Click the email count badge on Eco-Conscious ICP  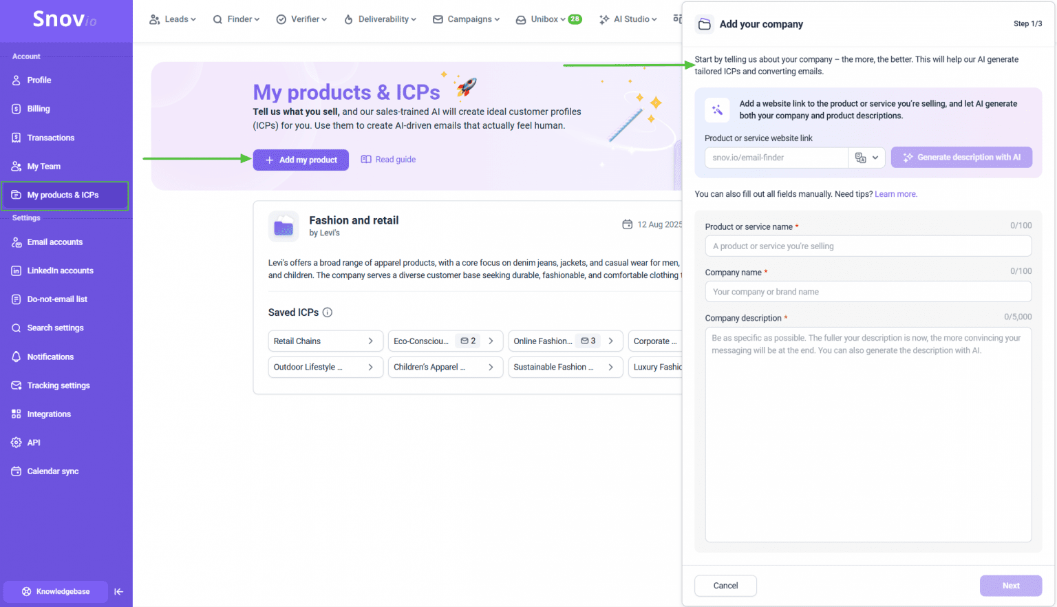[468, 341]
